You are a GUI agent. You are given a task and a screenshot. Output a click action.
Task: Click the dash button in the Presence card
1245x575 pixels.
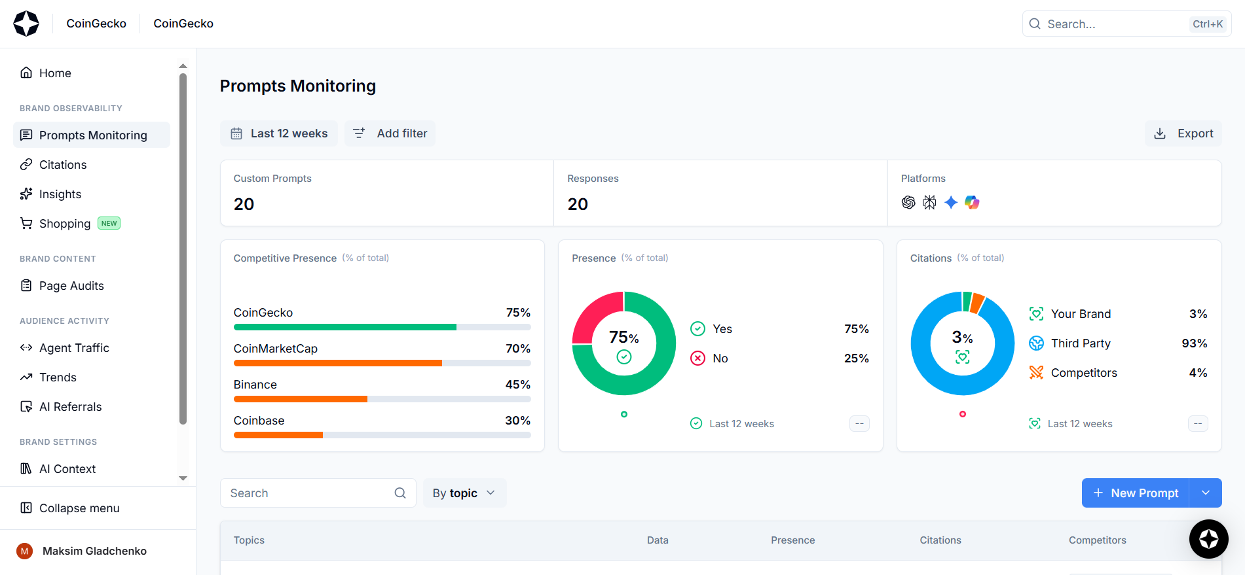[x=859, y=424]
